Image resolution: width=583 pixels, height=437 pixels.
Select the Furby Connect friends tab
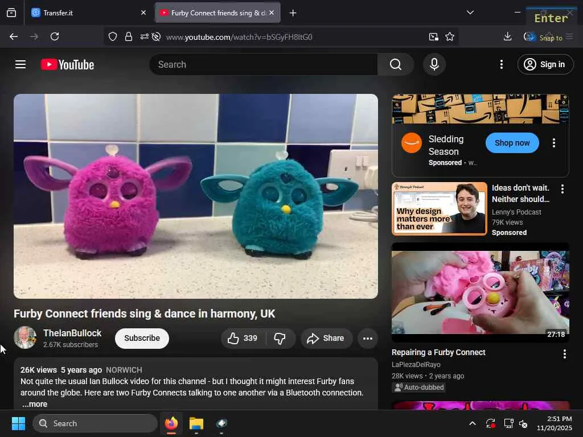[217, 13]
